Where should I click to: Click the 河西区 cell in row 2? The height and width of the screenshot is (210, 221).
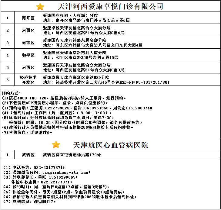click(28, 30)
